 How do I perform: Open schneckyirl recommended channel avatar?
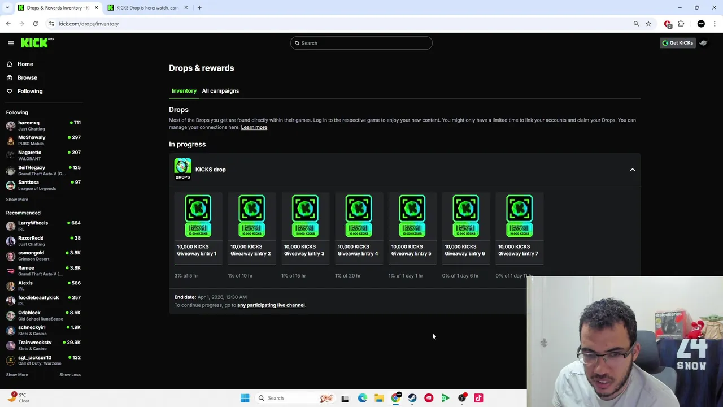(11, 331)
